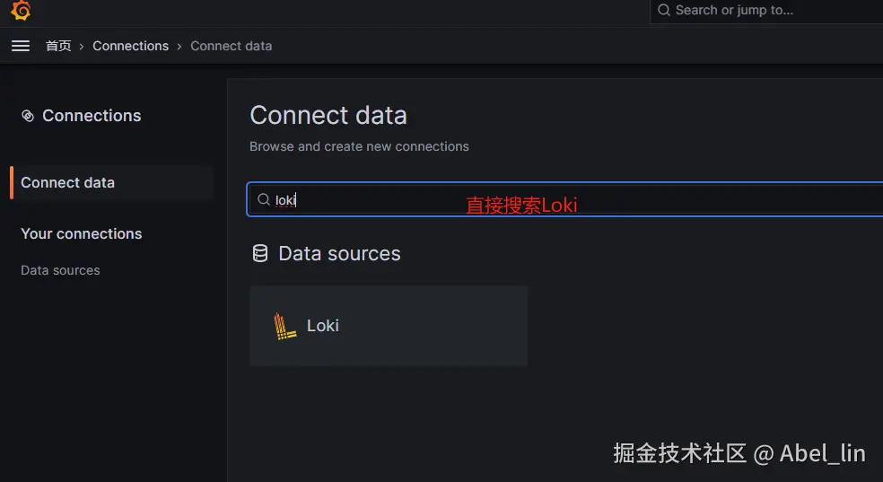Image resolution: width=883 pixels, height=482 pixels.
Task: Click the chevron before Connect data breadcrumb
Action: pyautogui.click(x=179, y=46)
